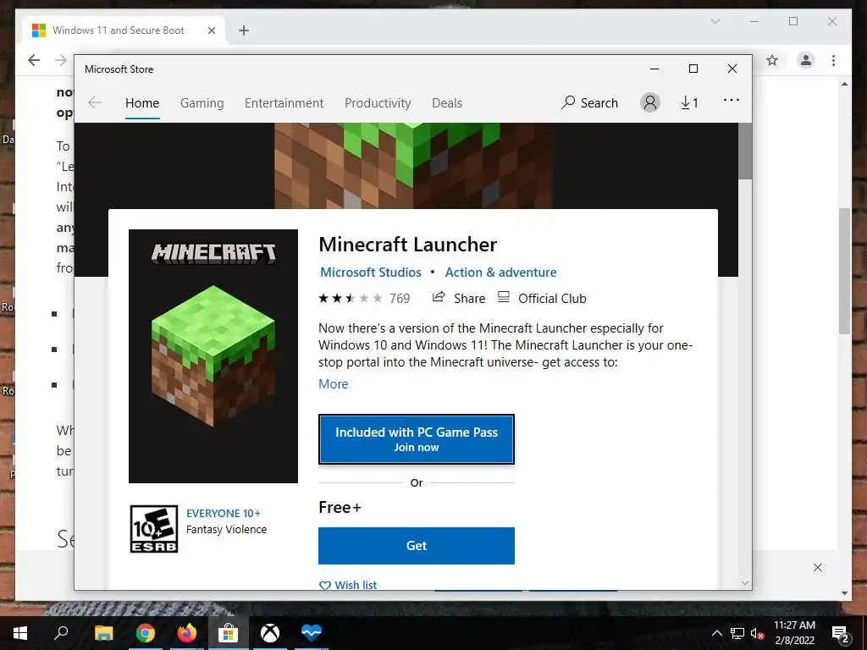The image size is (867, 650).
Task: Launch Firefox from taskbar
Action: 187,633
